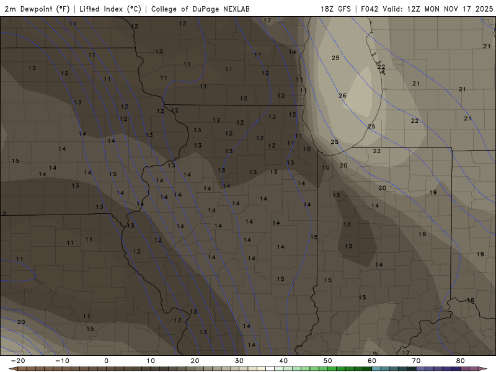Image resolution: width=496 pixels, height=372 pixels.
Task: Click the 'F042' forecast hour text
Action: (370, 9)
